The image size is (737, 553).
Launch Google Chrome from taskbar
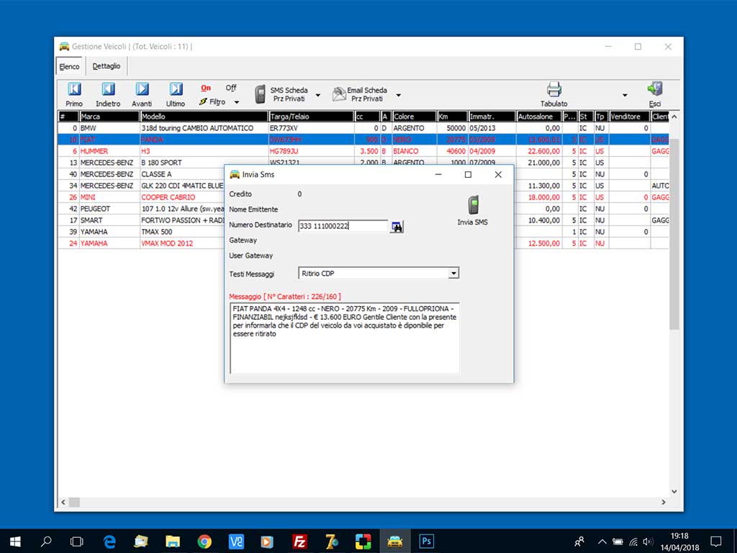pyautogui.click(x=204, y=541)
